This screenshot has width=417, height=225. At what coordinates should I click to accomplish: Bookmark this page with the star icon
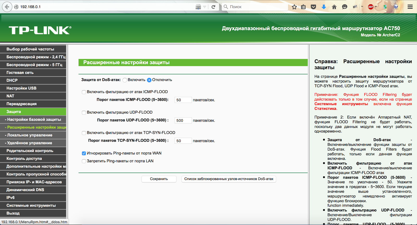(294, 7)
